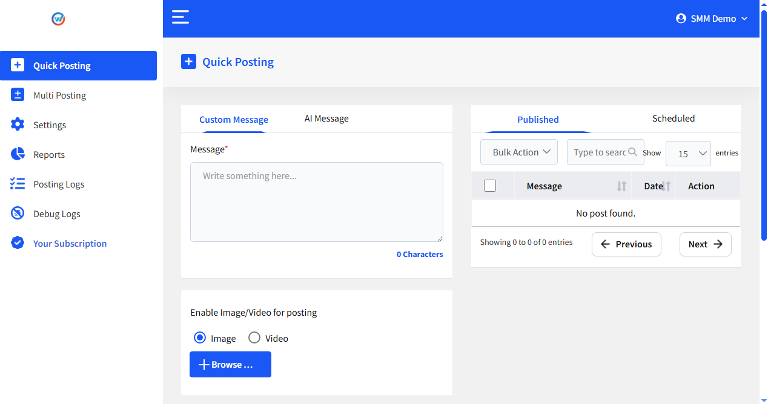Open Posting Logs
The width and height of the screenshot is (768, 404).
pyautogui.click(x=78, y=184)
